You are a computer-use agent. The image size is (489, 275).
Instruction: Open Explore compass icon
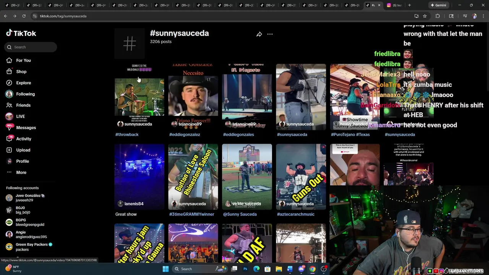[x=9, y=83]
